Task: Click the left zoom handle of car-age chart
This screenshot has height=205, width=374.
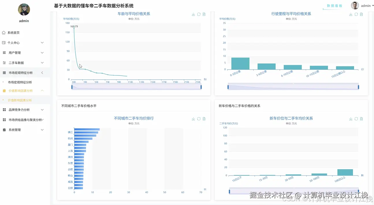Action: pyautogui.click(x=72, y=87)
